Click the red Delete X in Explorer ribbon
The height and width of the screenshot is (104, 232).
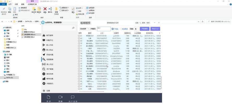(45, 9)
